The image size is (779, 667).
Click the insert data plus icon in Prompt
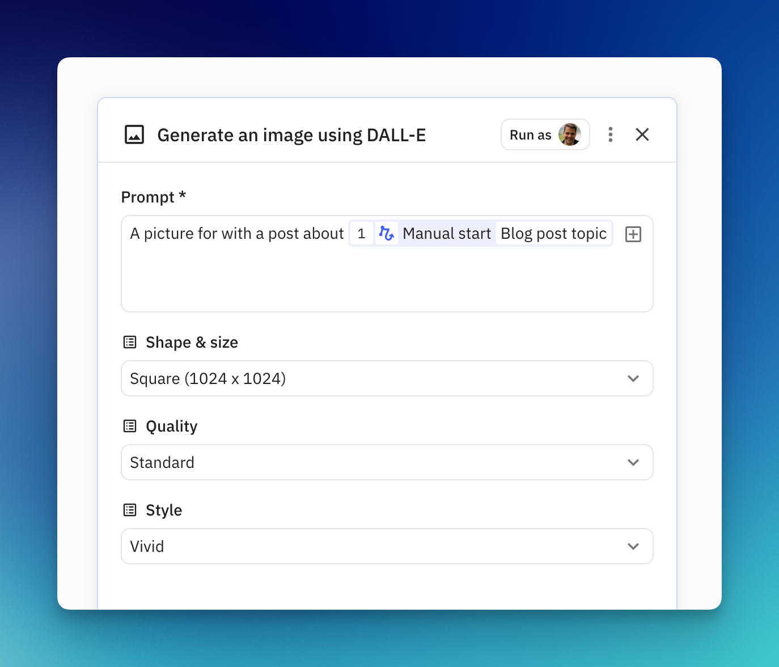point(633,234)
